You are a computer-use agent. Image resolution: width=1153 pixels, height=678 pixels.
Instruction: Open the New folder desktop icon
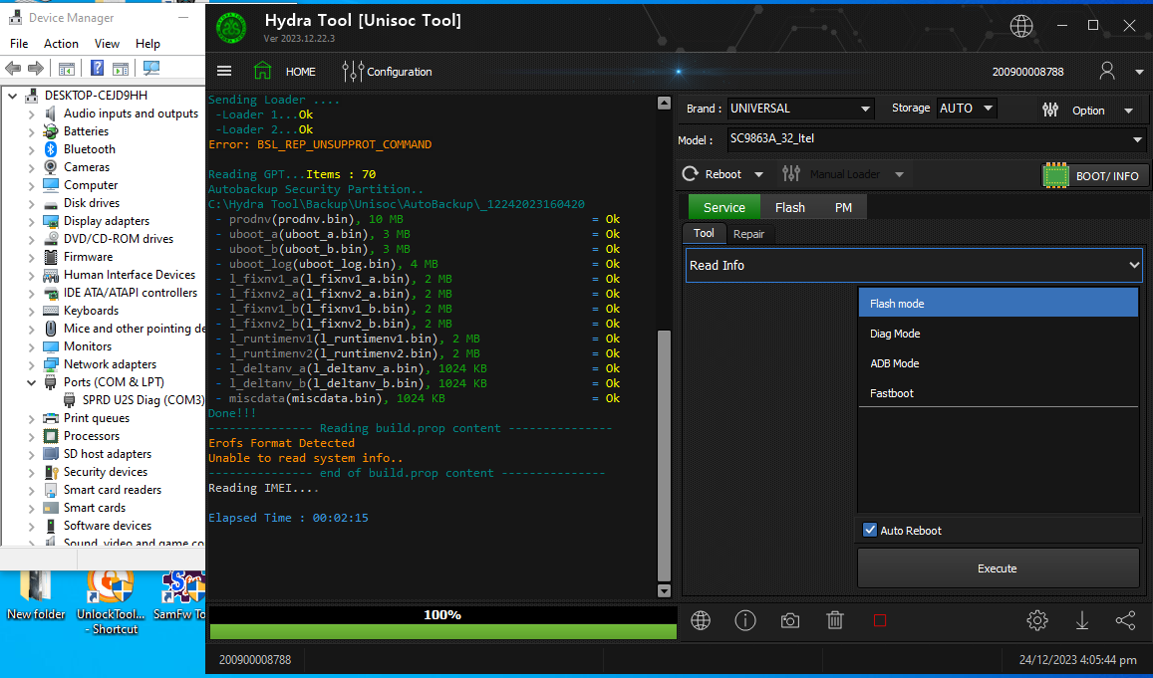(36, 596)
